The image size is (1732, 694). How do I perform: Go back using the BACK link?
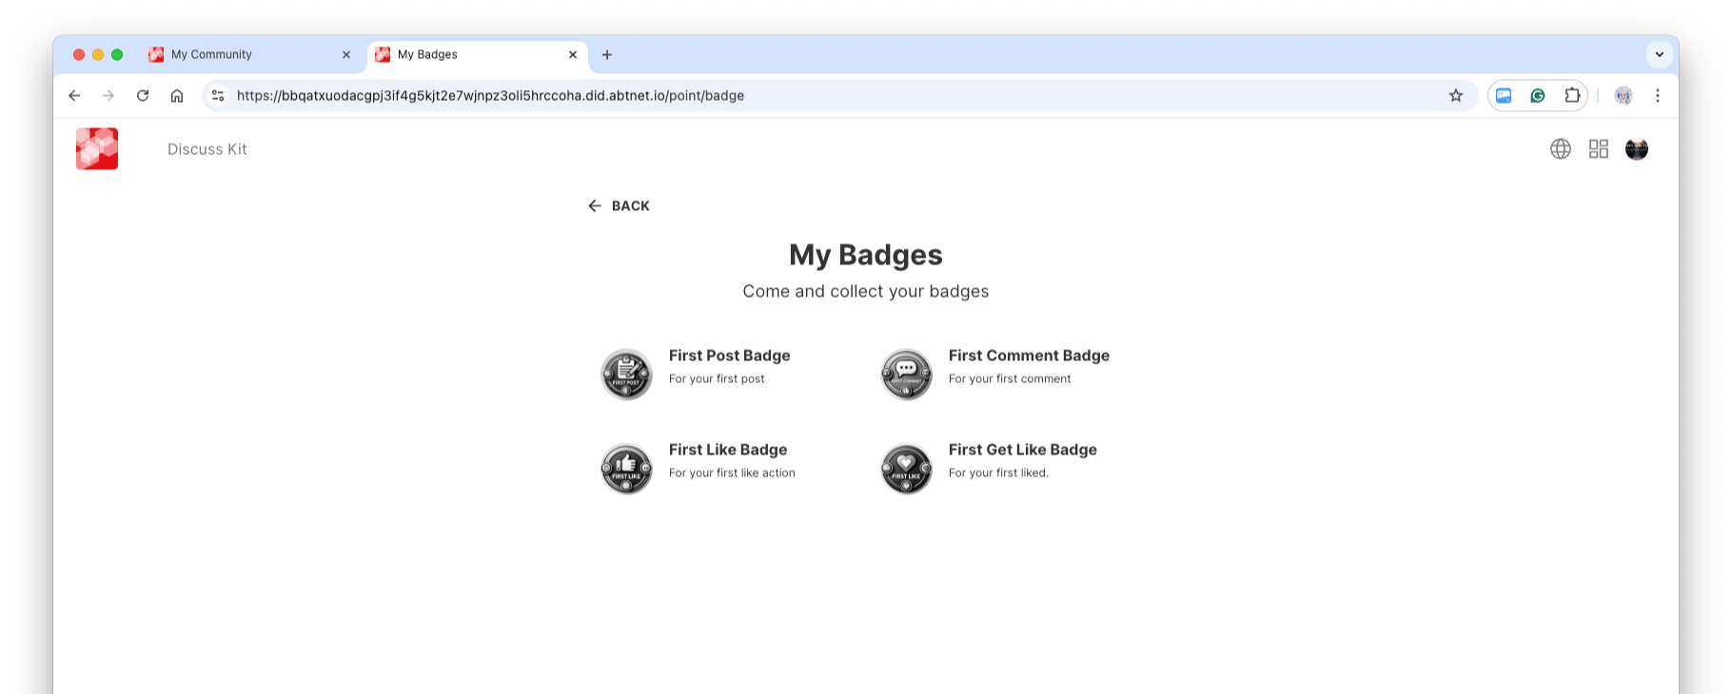coord(619,206)
